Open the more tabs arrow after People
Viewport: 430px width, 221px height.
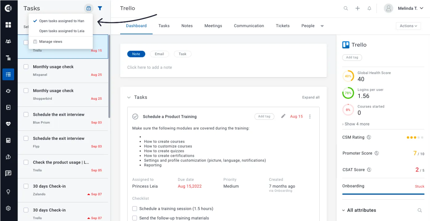coord(322,26)
